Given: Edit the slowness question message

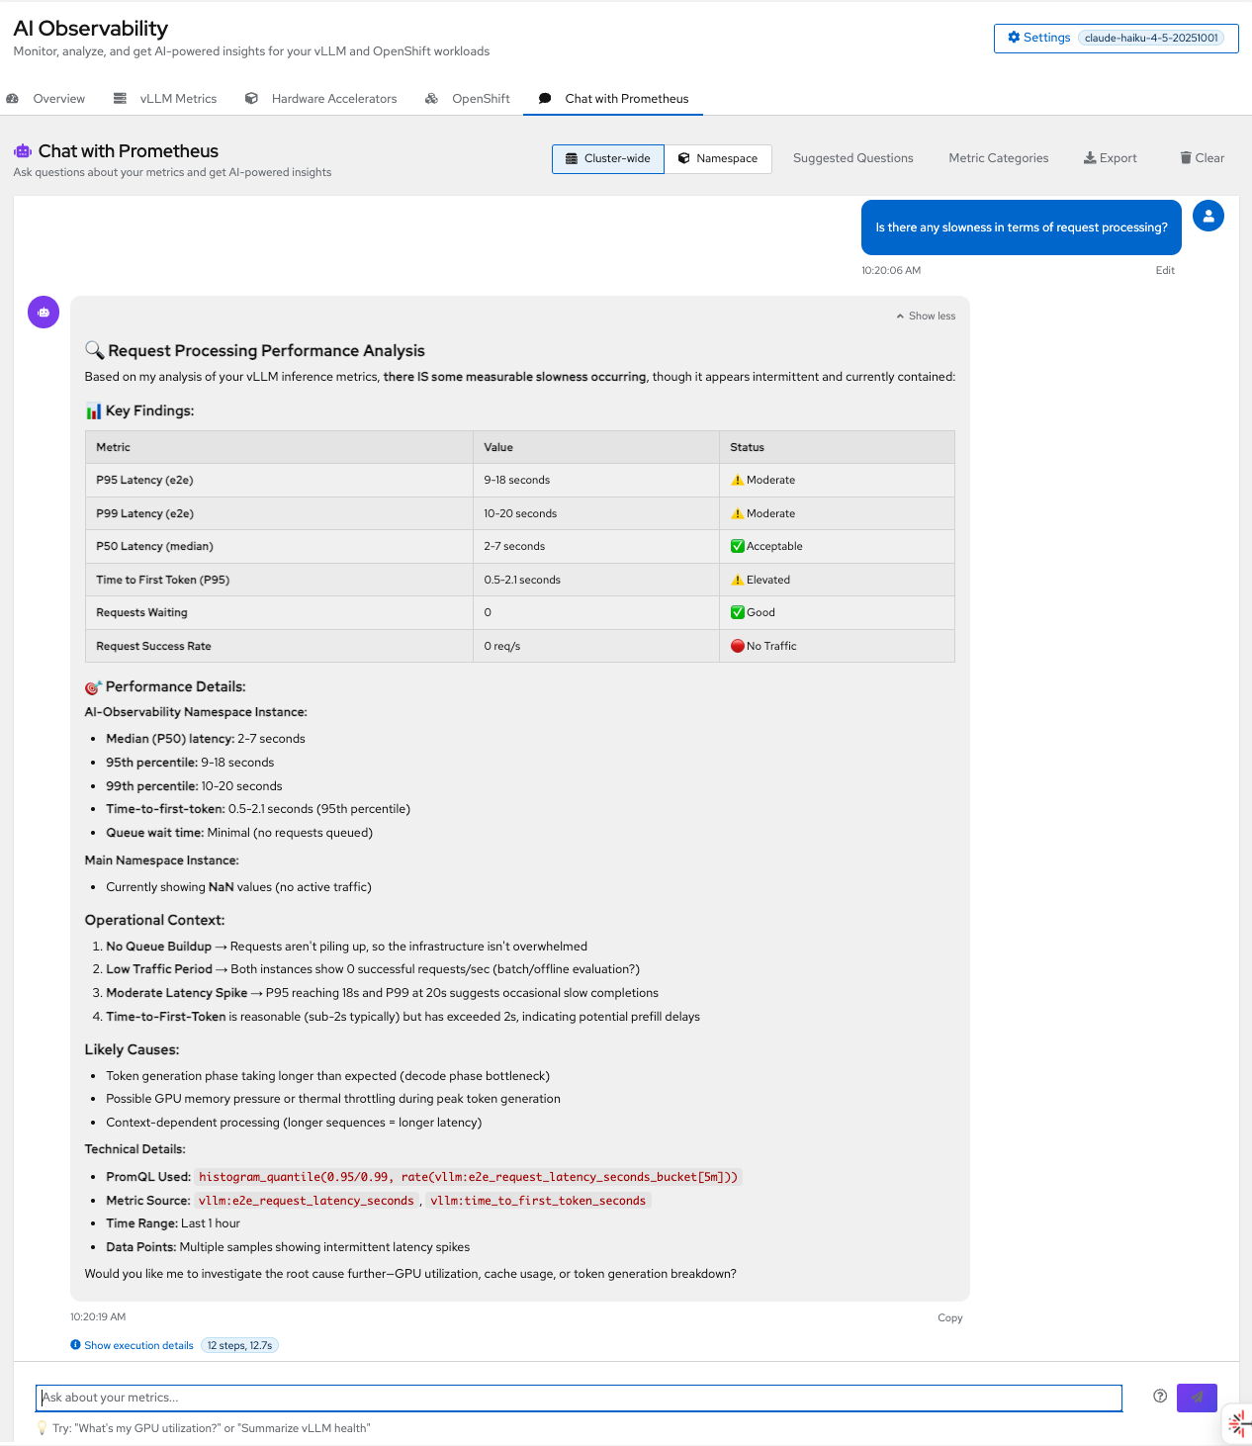Looking at the screenshot, I should (1165, 270).
